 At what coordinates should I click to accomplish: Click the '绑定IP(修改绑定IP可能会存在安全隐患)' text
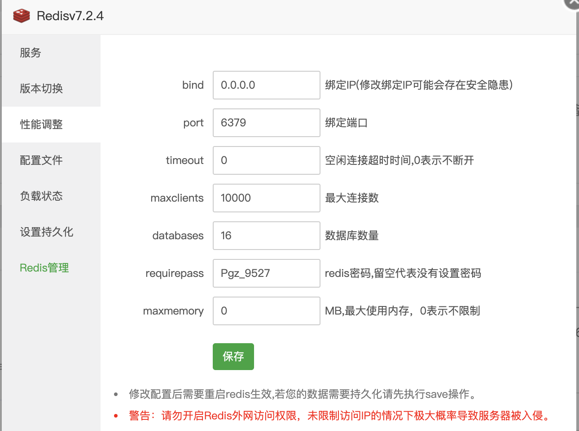[419, 85]
